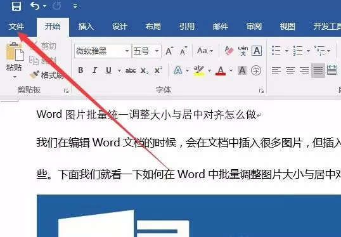Expand the underline style dropdown arrow

[119, 70]
